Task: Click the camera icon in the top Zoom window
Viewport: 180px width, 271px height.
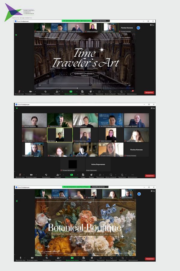Action: pyautogui.click(x=31, y=91)
